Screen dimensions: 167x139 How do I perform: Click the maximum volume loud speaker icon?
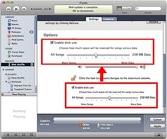[142, 67]
